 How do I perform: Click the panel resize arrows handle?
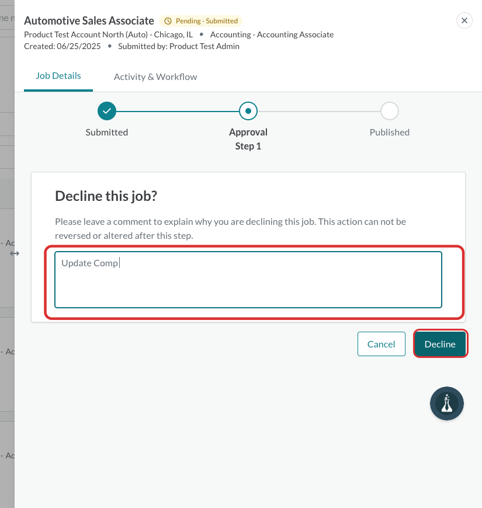tap(15, 253)
